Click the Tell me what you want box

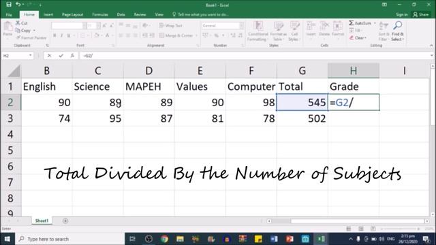tap(200, 14)
